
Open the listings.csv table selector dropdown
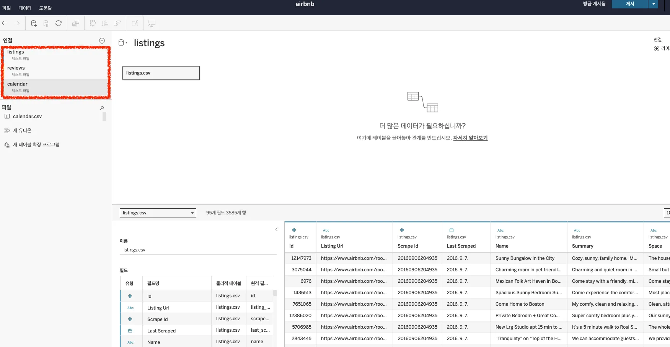[x=158, y=213]
